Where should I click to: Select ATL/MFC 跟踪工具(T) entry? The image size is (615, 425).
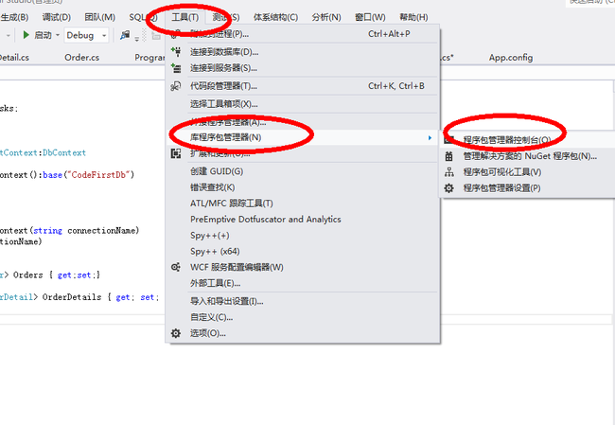pyautogui.click(x=302, y=204)
